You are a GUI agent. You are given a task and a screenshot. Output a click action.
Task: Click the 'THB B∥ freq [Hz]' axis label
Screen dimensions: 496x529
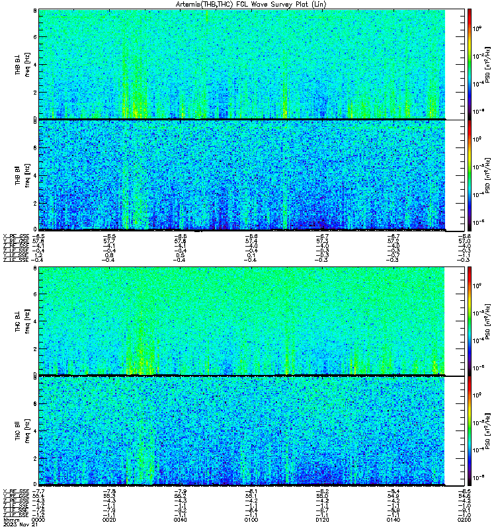(x=22, y=175)
